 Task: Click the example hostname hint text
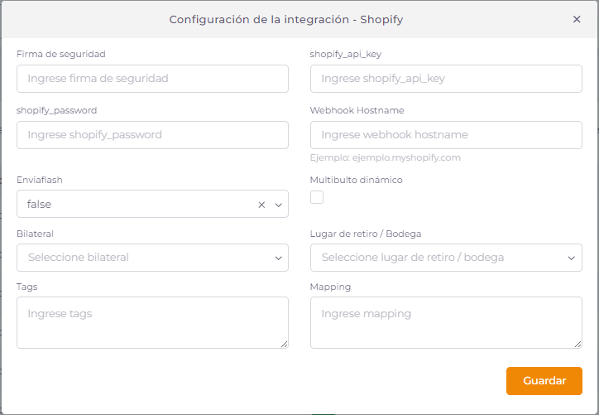point(385,157)
